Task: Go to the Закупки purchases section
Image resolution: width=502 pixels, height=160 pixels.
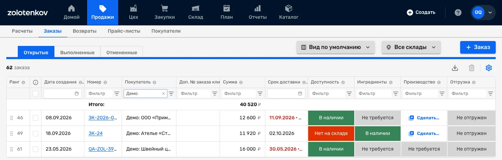Action: coord(165,13)
